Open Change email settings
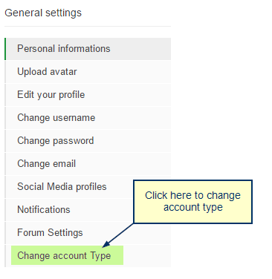This screenshot has width=272, height=279. [x=88, y=164]
